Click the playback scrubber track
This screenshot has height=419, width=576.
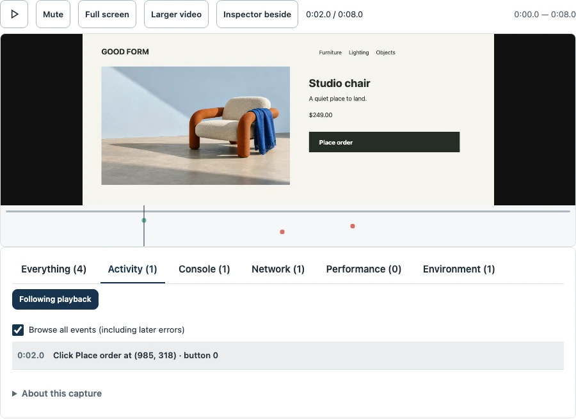pyautogui.click(x=288, y=212)
